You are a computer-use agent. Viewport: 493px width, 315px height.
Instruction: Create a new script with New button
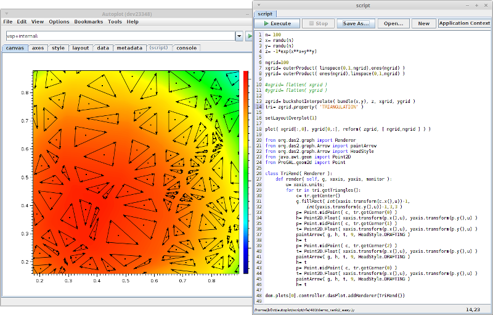423,23
